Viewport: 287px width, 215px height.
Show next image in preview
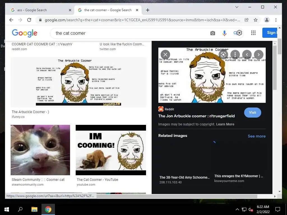[x=259, y=55]
